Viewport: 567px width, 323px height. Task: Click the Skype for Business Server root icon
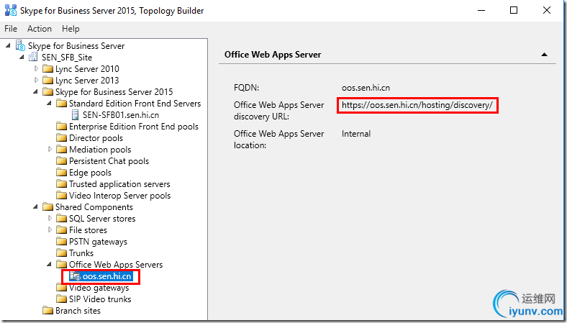(20, 45)
